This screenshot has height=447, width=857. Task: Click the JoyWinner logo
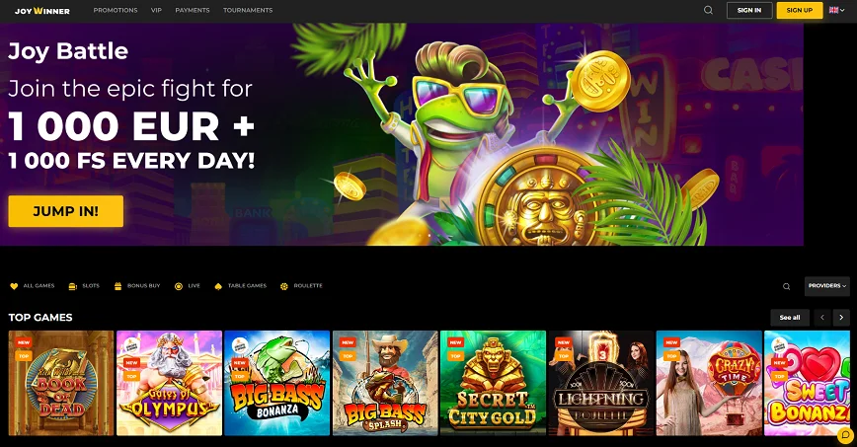42,11
